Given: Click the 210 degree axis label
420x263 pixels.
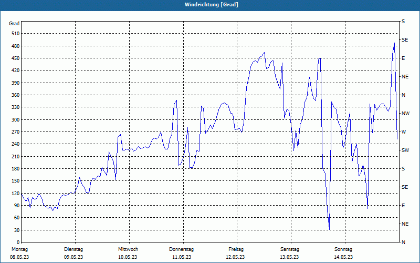Looking at the screenshot, I should tap(16, 156).
